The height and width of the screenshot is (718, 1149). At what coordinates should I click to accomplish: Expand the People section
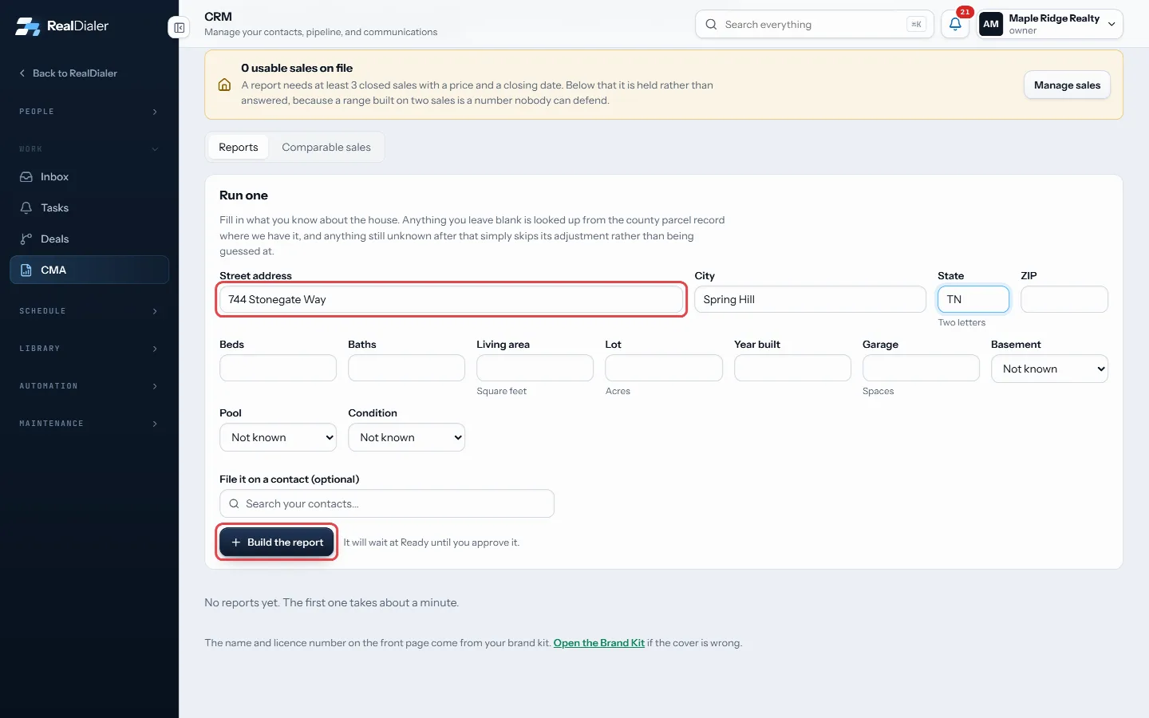click(x=89, y=112)
